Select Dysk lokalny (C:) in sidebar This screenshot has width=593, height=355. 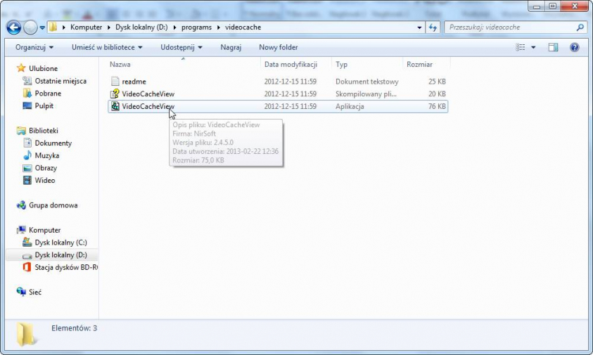coord(60,243)
